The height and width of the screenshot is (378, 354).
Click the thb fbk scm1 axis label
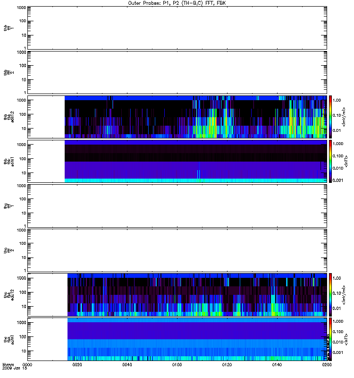click(x=8, y=161)
